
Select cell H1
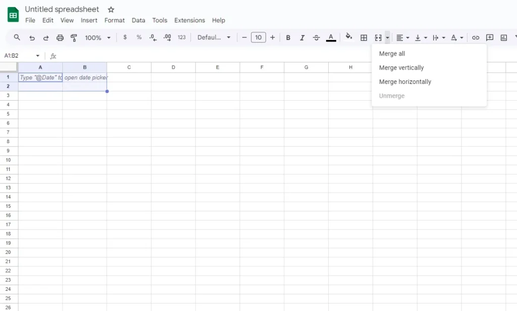[x=350, y=77]
